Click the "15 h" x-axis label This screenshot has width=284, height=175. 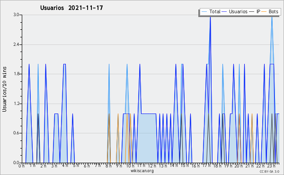point(185,166)
